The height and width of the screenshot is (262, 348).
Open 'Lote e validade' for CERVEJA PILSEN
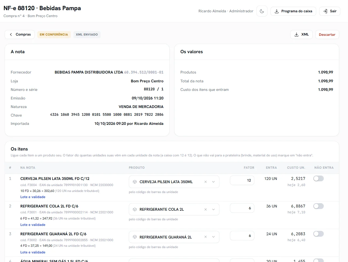[33, 197]
